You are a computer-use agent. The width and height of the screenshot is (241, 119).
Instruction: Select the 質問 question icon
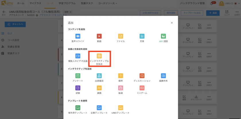[x=120, y=76]
